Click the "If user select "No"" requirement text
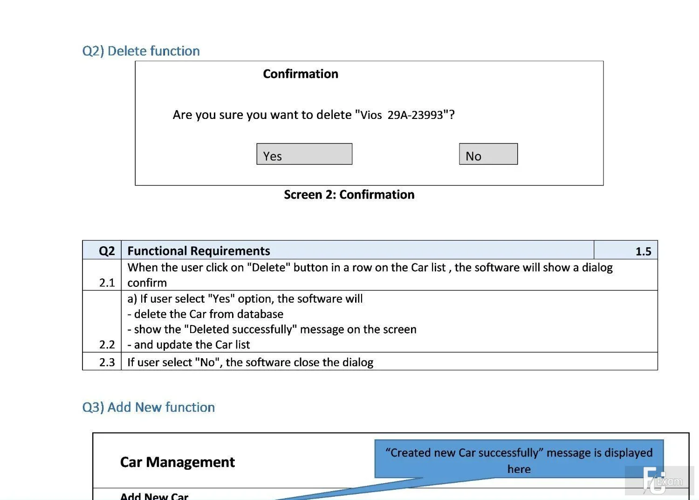Screen dimensions: 699x500 pos(250,362)
